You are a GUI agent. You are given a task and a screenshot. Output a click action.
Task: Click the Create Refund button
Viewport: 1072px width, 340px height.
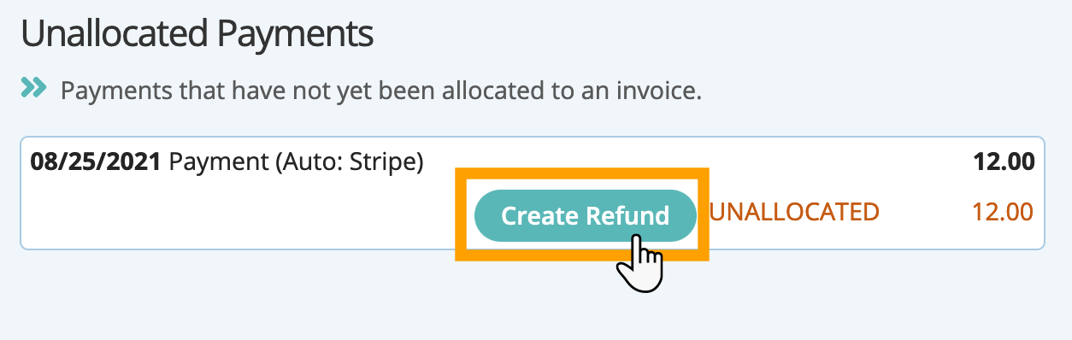[x=585, y=215]
